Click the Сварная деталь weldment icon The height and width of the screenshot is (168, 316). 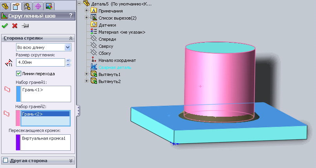pos(93,67)
